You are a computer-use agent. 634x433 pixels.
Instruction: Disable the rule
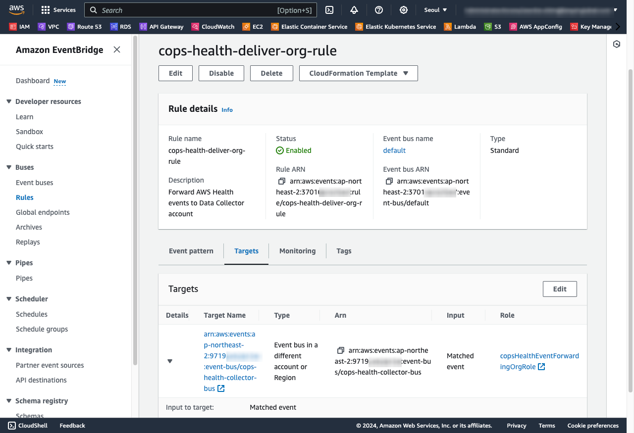click(221, 73)
